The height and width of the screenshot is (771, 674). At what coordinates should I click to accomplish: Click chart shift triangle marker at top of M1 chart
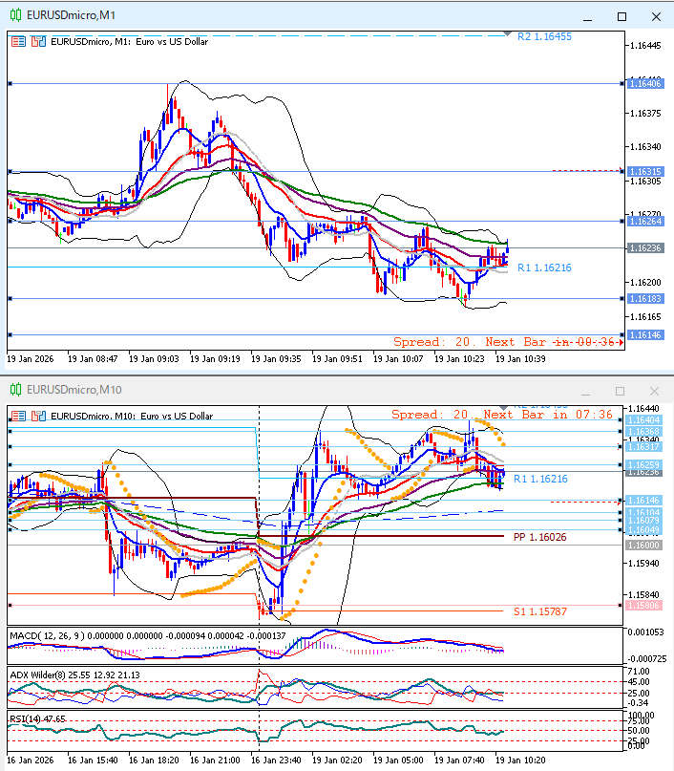coord(507,33)
